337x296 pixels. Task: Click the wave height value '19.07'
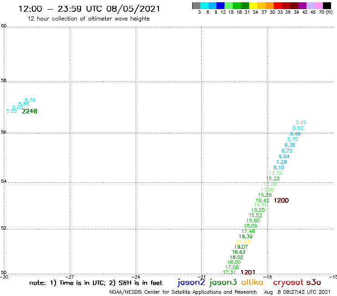[241, 247]
